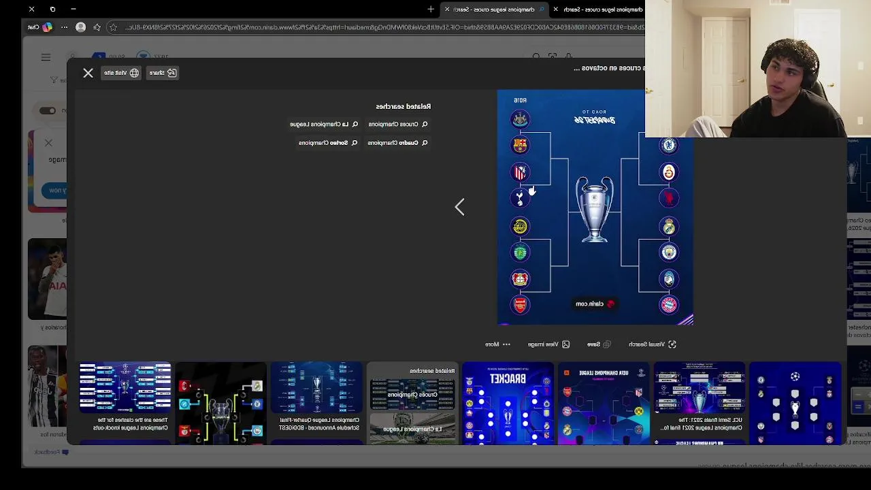This screenshot has width=871, height=490.
Task: Click the Feedback link at the bottom
Action: point(52,452)
